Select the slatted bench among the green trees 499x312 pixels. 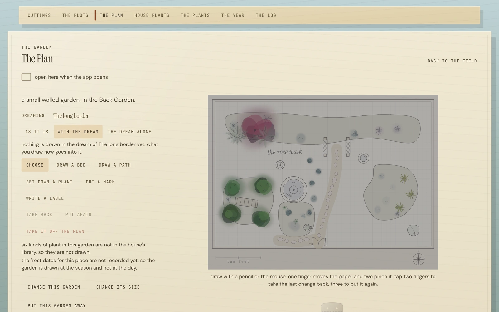coord(246,202)
